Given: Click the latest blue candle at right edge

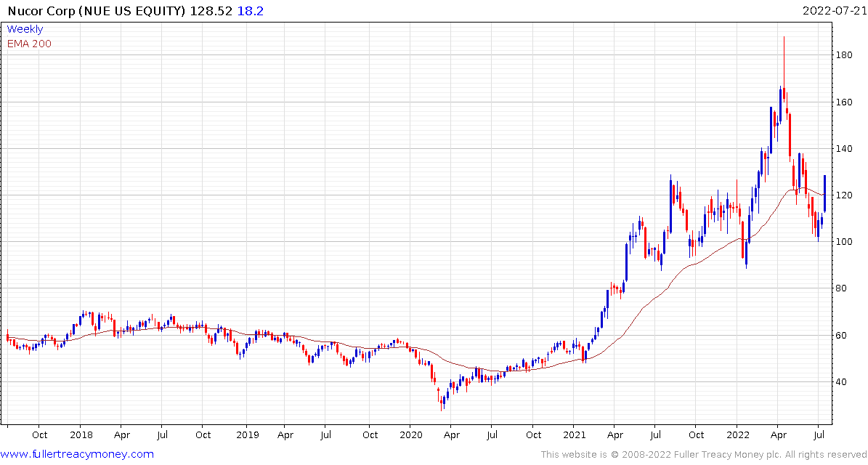Looking at the screenshot, I should 825,193.
